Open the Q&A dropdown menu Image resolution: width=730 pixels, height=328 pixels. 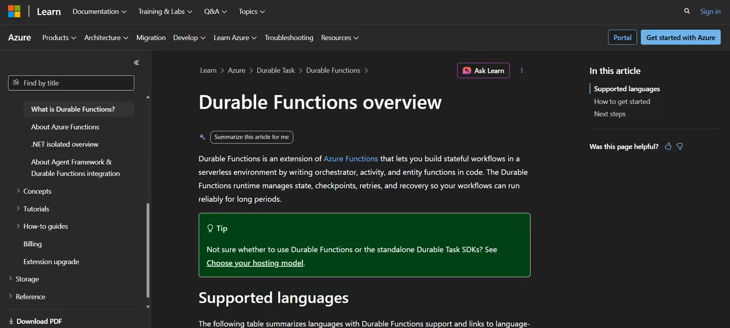(x=215, y=11)
